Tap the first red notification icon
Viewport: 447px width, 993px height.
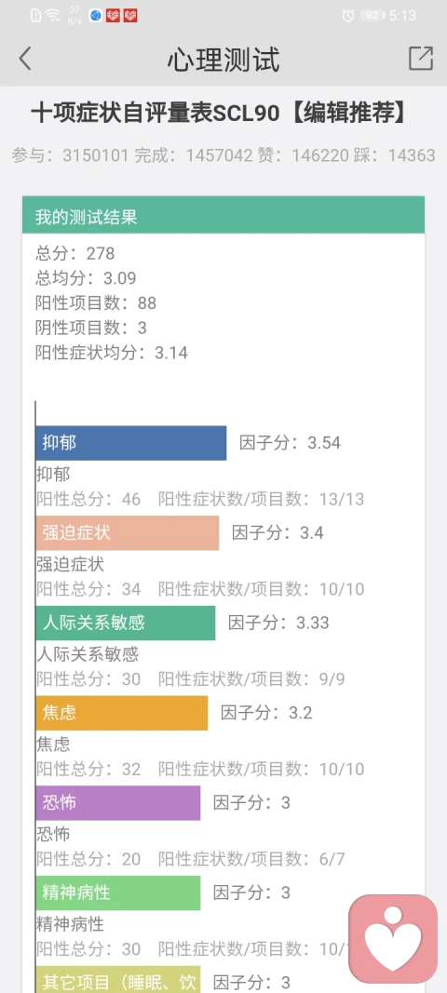(113, 15)
